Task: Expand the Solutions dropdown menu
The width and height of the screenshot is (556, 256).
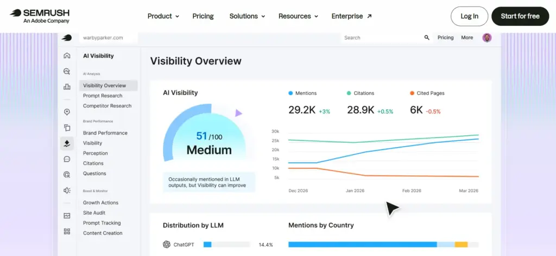Action: [247, 16]
